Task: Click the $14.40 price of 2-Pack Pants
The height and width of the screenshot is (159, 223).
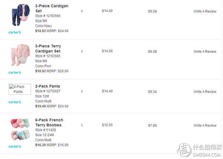Action: 107,91
